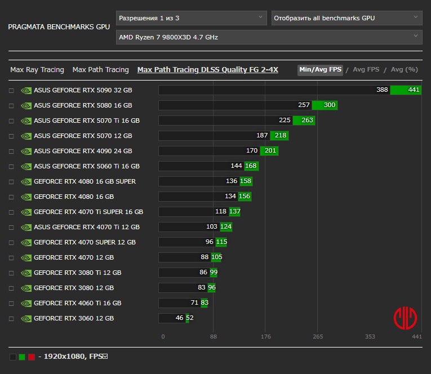The height and width of the screenshot is (374, 431).
Task: Click the NVIDIA icon next to RTX 3080 Ti
Action: click(x=26, y=273)
